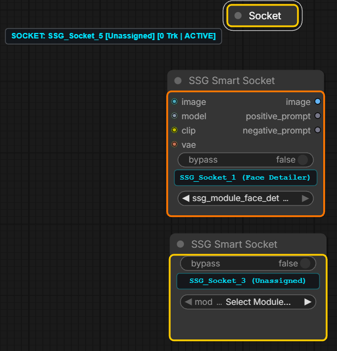Select previous module left of ssg_module_face_det
This screenshot has width=337, height=351.
(x=186, y=198)
